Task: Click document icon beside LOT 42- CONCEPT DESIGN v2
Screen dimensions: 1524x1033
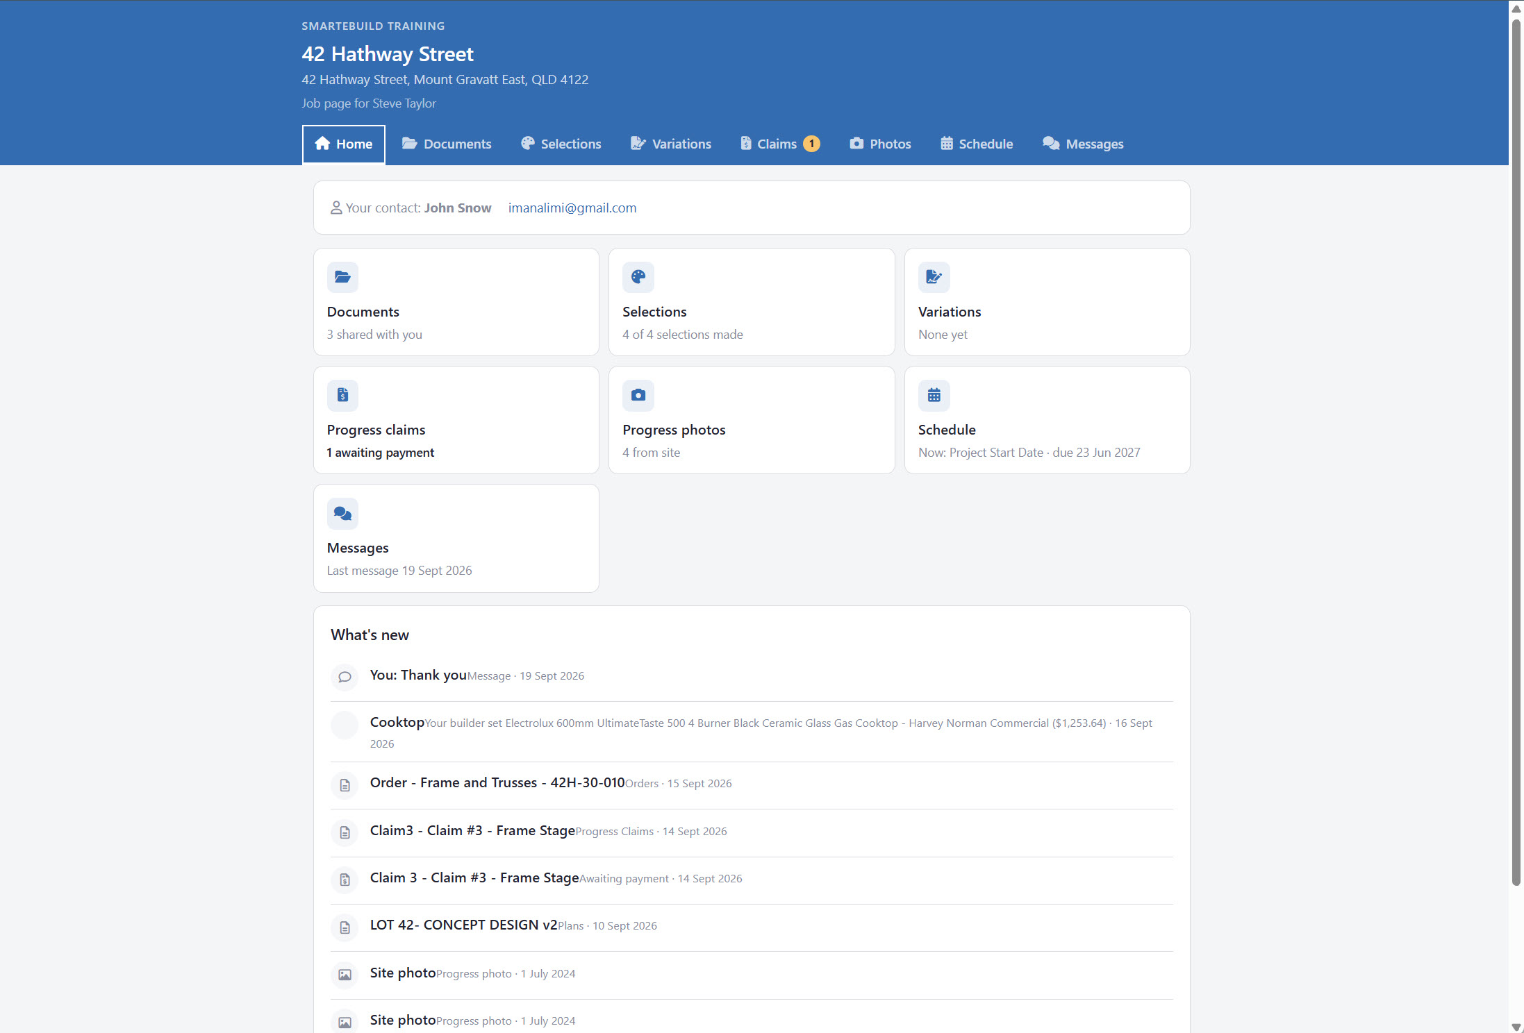Action: [345, 927]
